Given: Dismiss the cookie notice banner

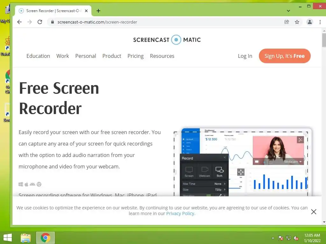Looking at the screenshot, I should (314, 212).
